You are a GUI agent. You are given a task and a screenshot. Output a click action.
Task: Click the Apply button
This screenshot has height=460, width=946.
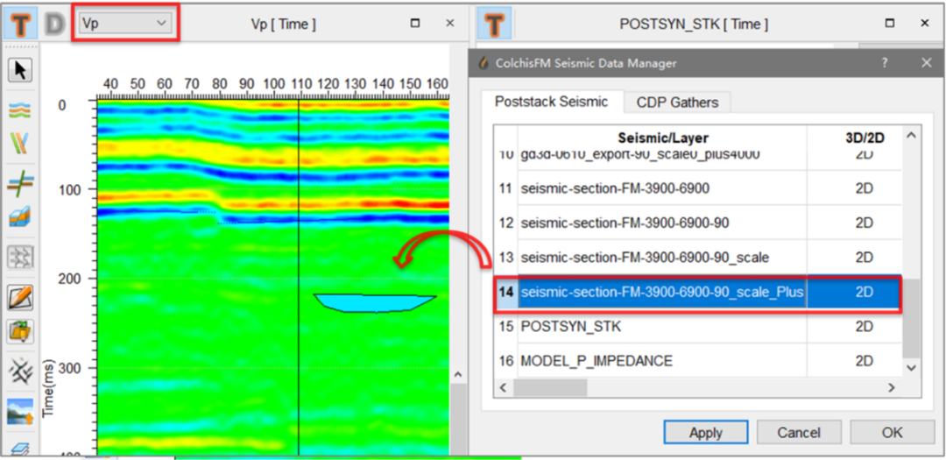pyautogui.click(x=705, y=433)
